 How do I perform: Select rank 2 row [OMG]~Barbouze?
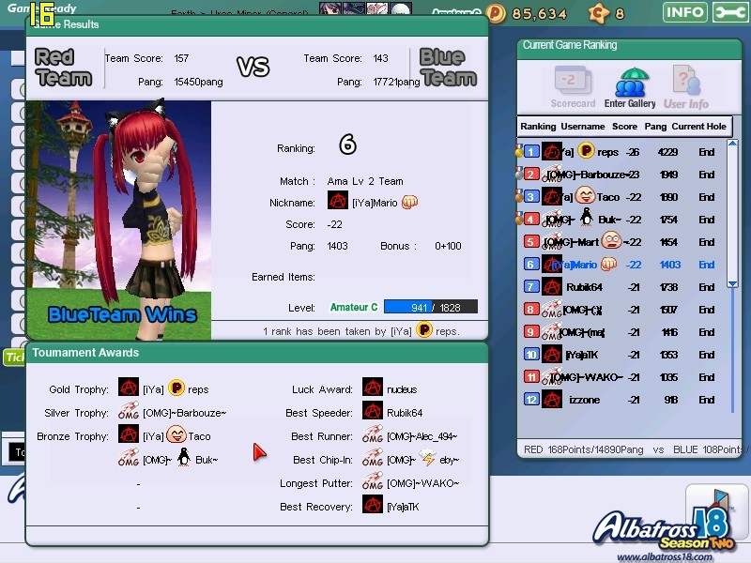pyautogui.click(x=621, y=175)
